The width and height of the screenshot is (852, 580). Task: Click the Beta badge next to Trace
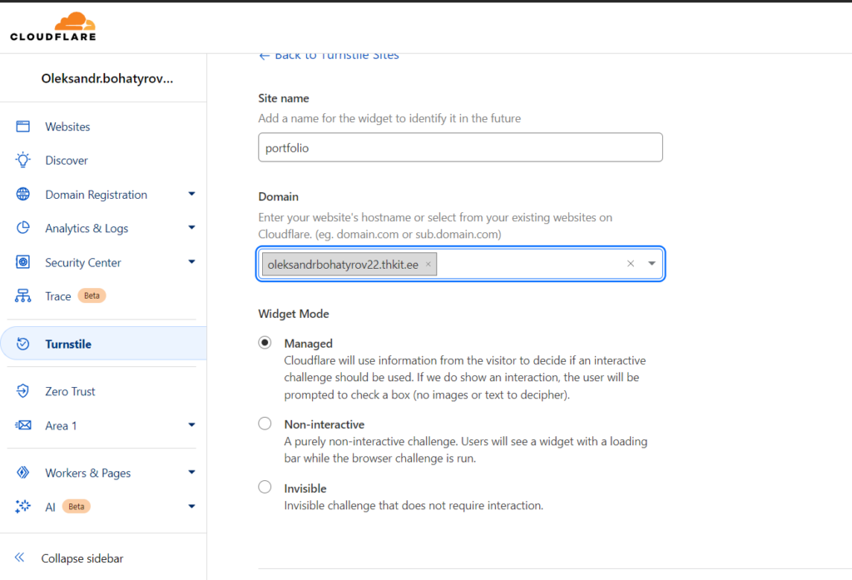pyautogui.click(x=92, y=295)
